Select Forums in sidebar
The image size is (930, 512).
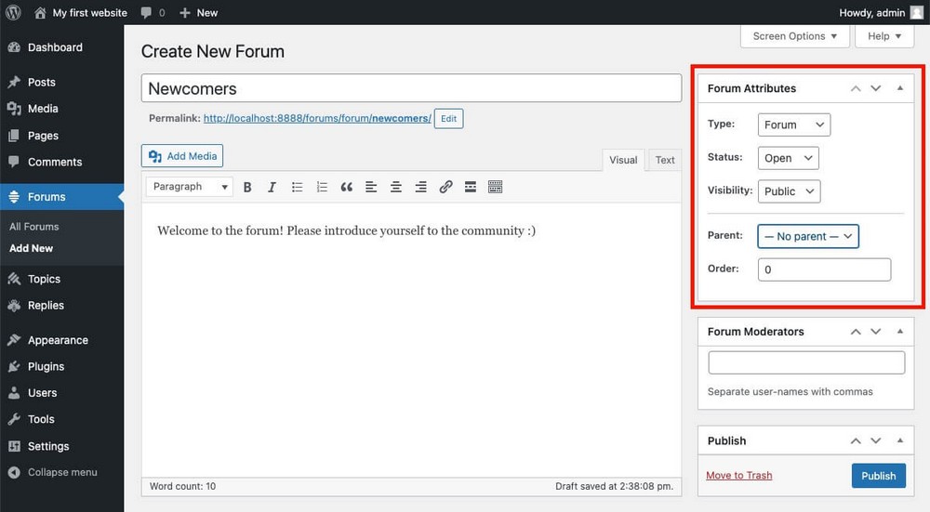(x=61, y=197)
